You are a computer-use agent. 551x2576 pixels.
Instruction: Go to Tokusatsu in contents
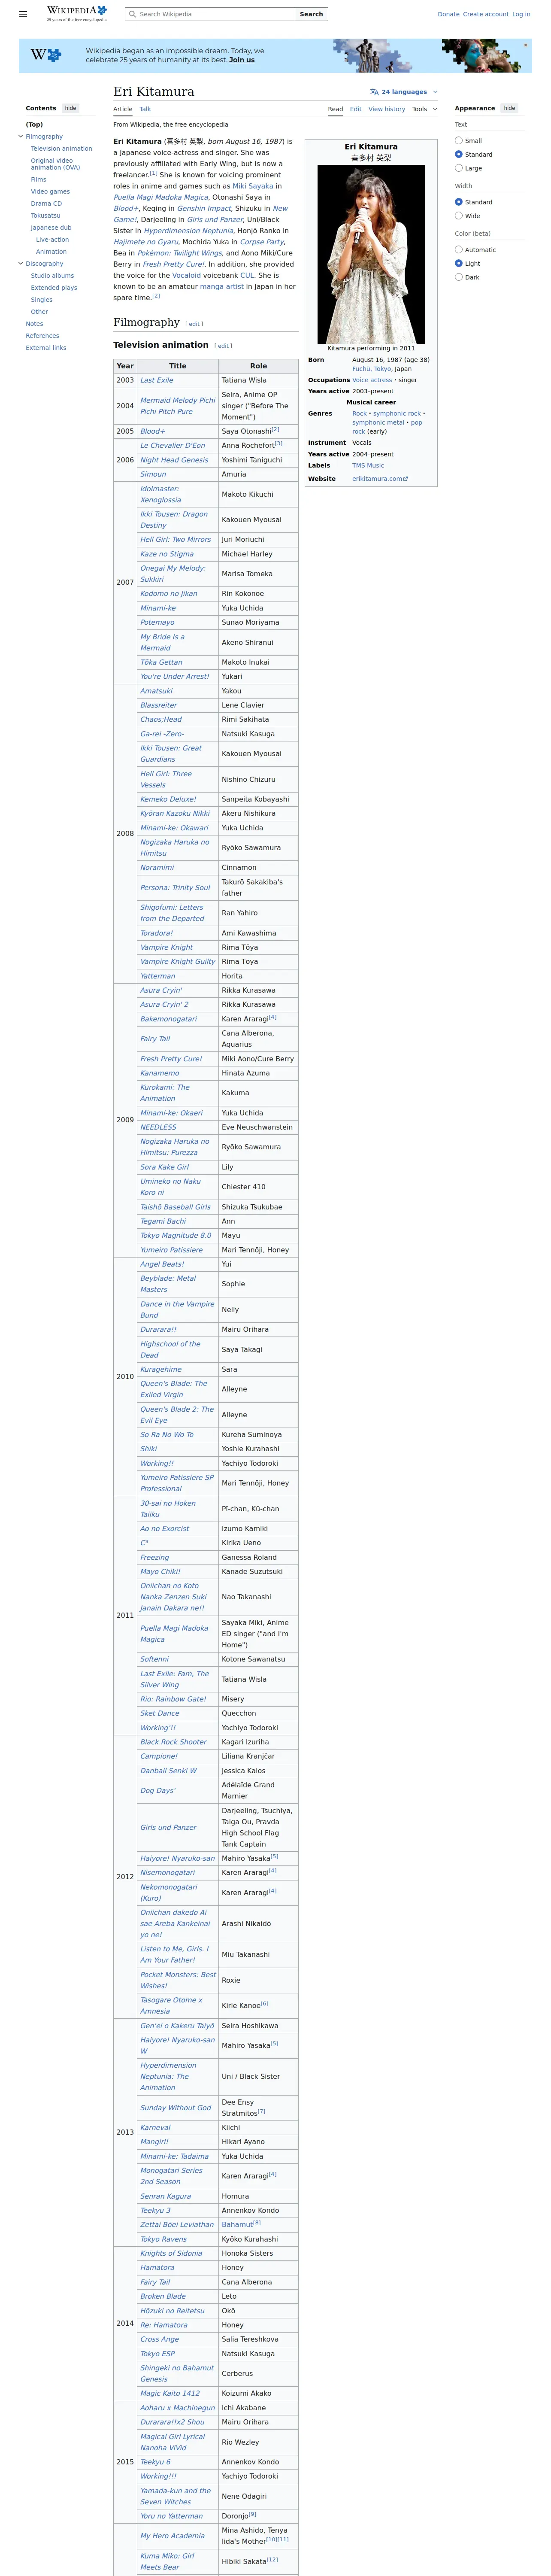click(45, 215)
